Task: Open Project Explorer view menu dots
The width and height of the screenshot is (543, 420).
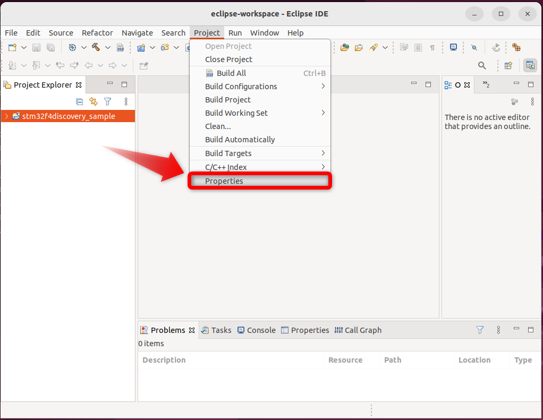Action: pyautogui.click(x=126, y=101)
